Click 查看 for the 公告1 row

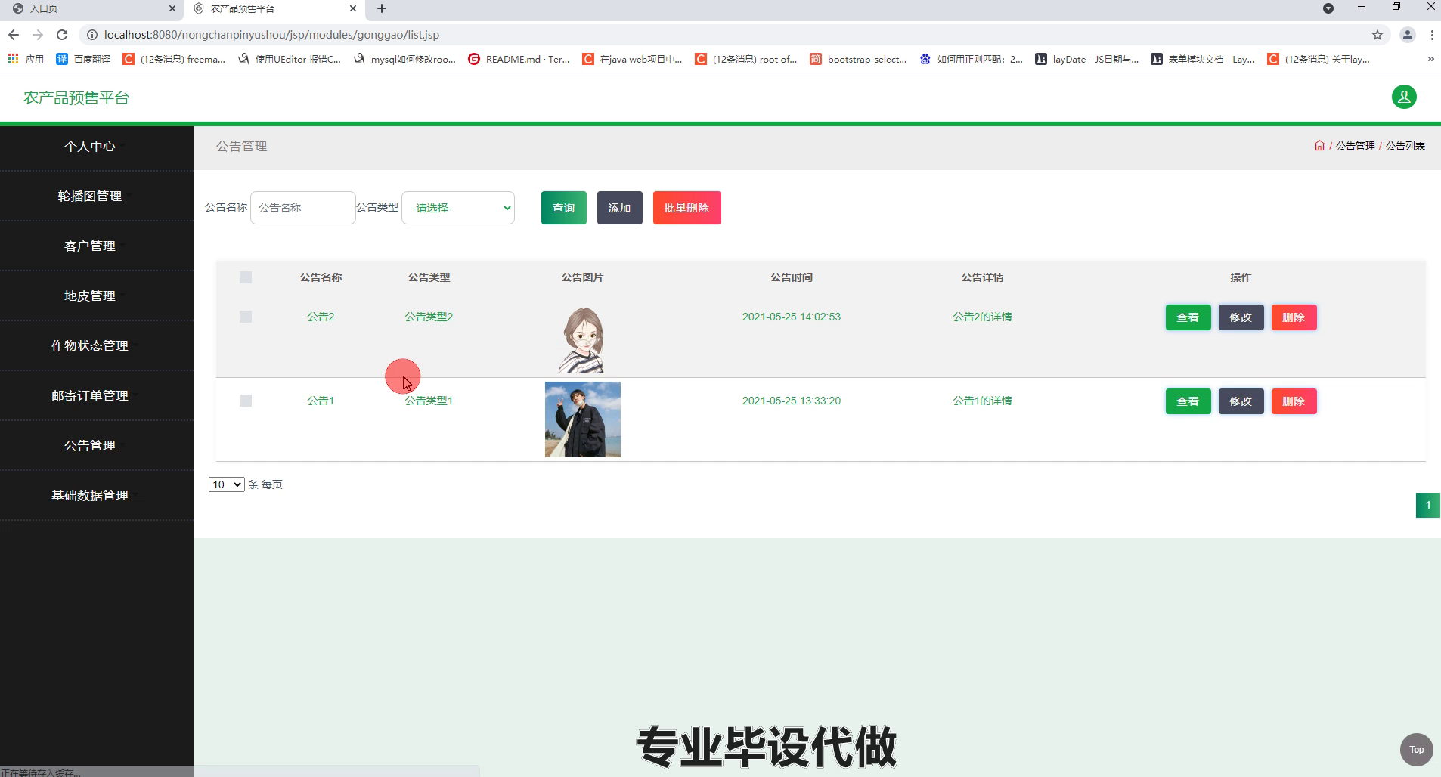click(1188, 401)
